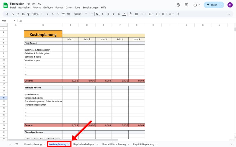Star the Finanzplan document

[x=29, y=4]
